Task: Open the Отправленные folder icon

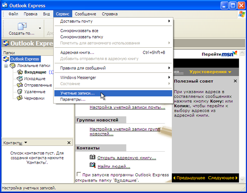Action: (x=20, y=85)
